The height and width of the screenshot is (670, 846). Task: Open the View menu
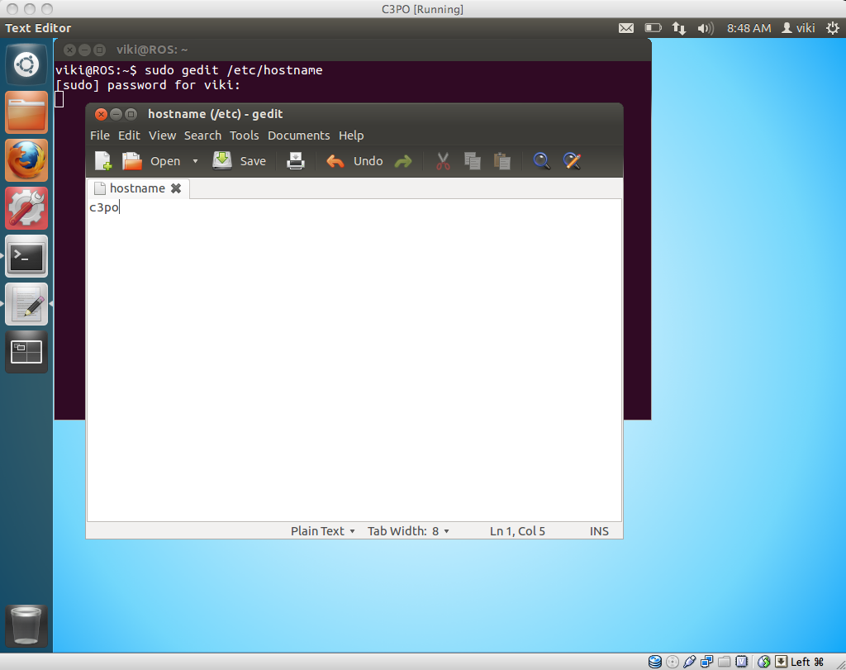(x=163, y=135)
